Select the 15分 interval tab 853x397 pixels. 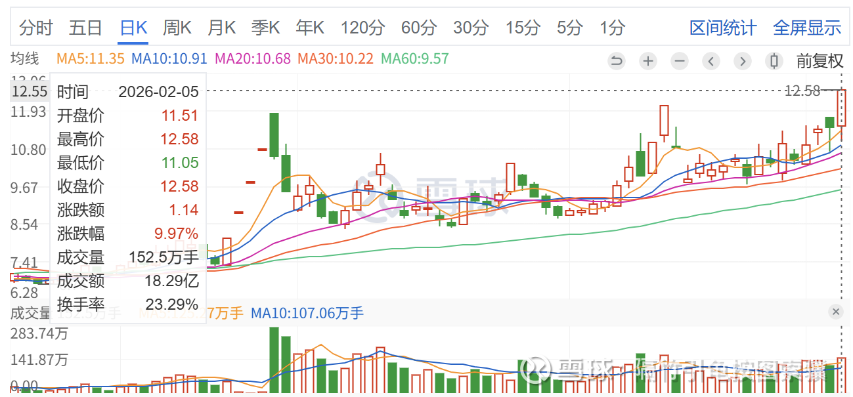click(523, 28)
